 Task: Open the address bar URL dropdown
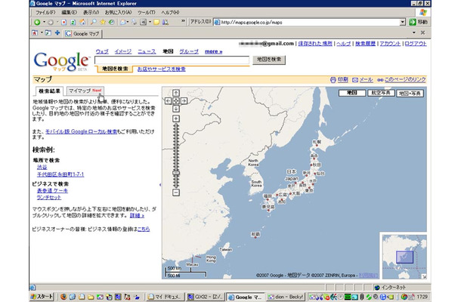(403, 22)
